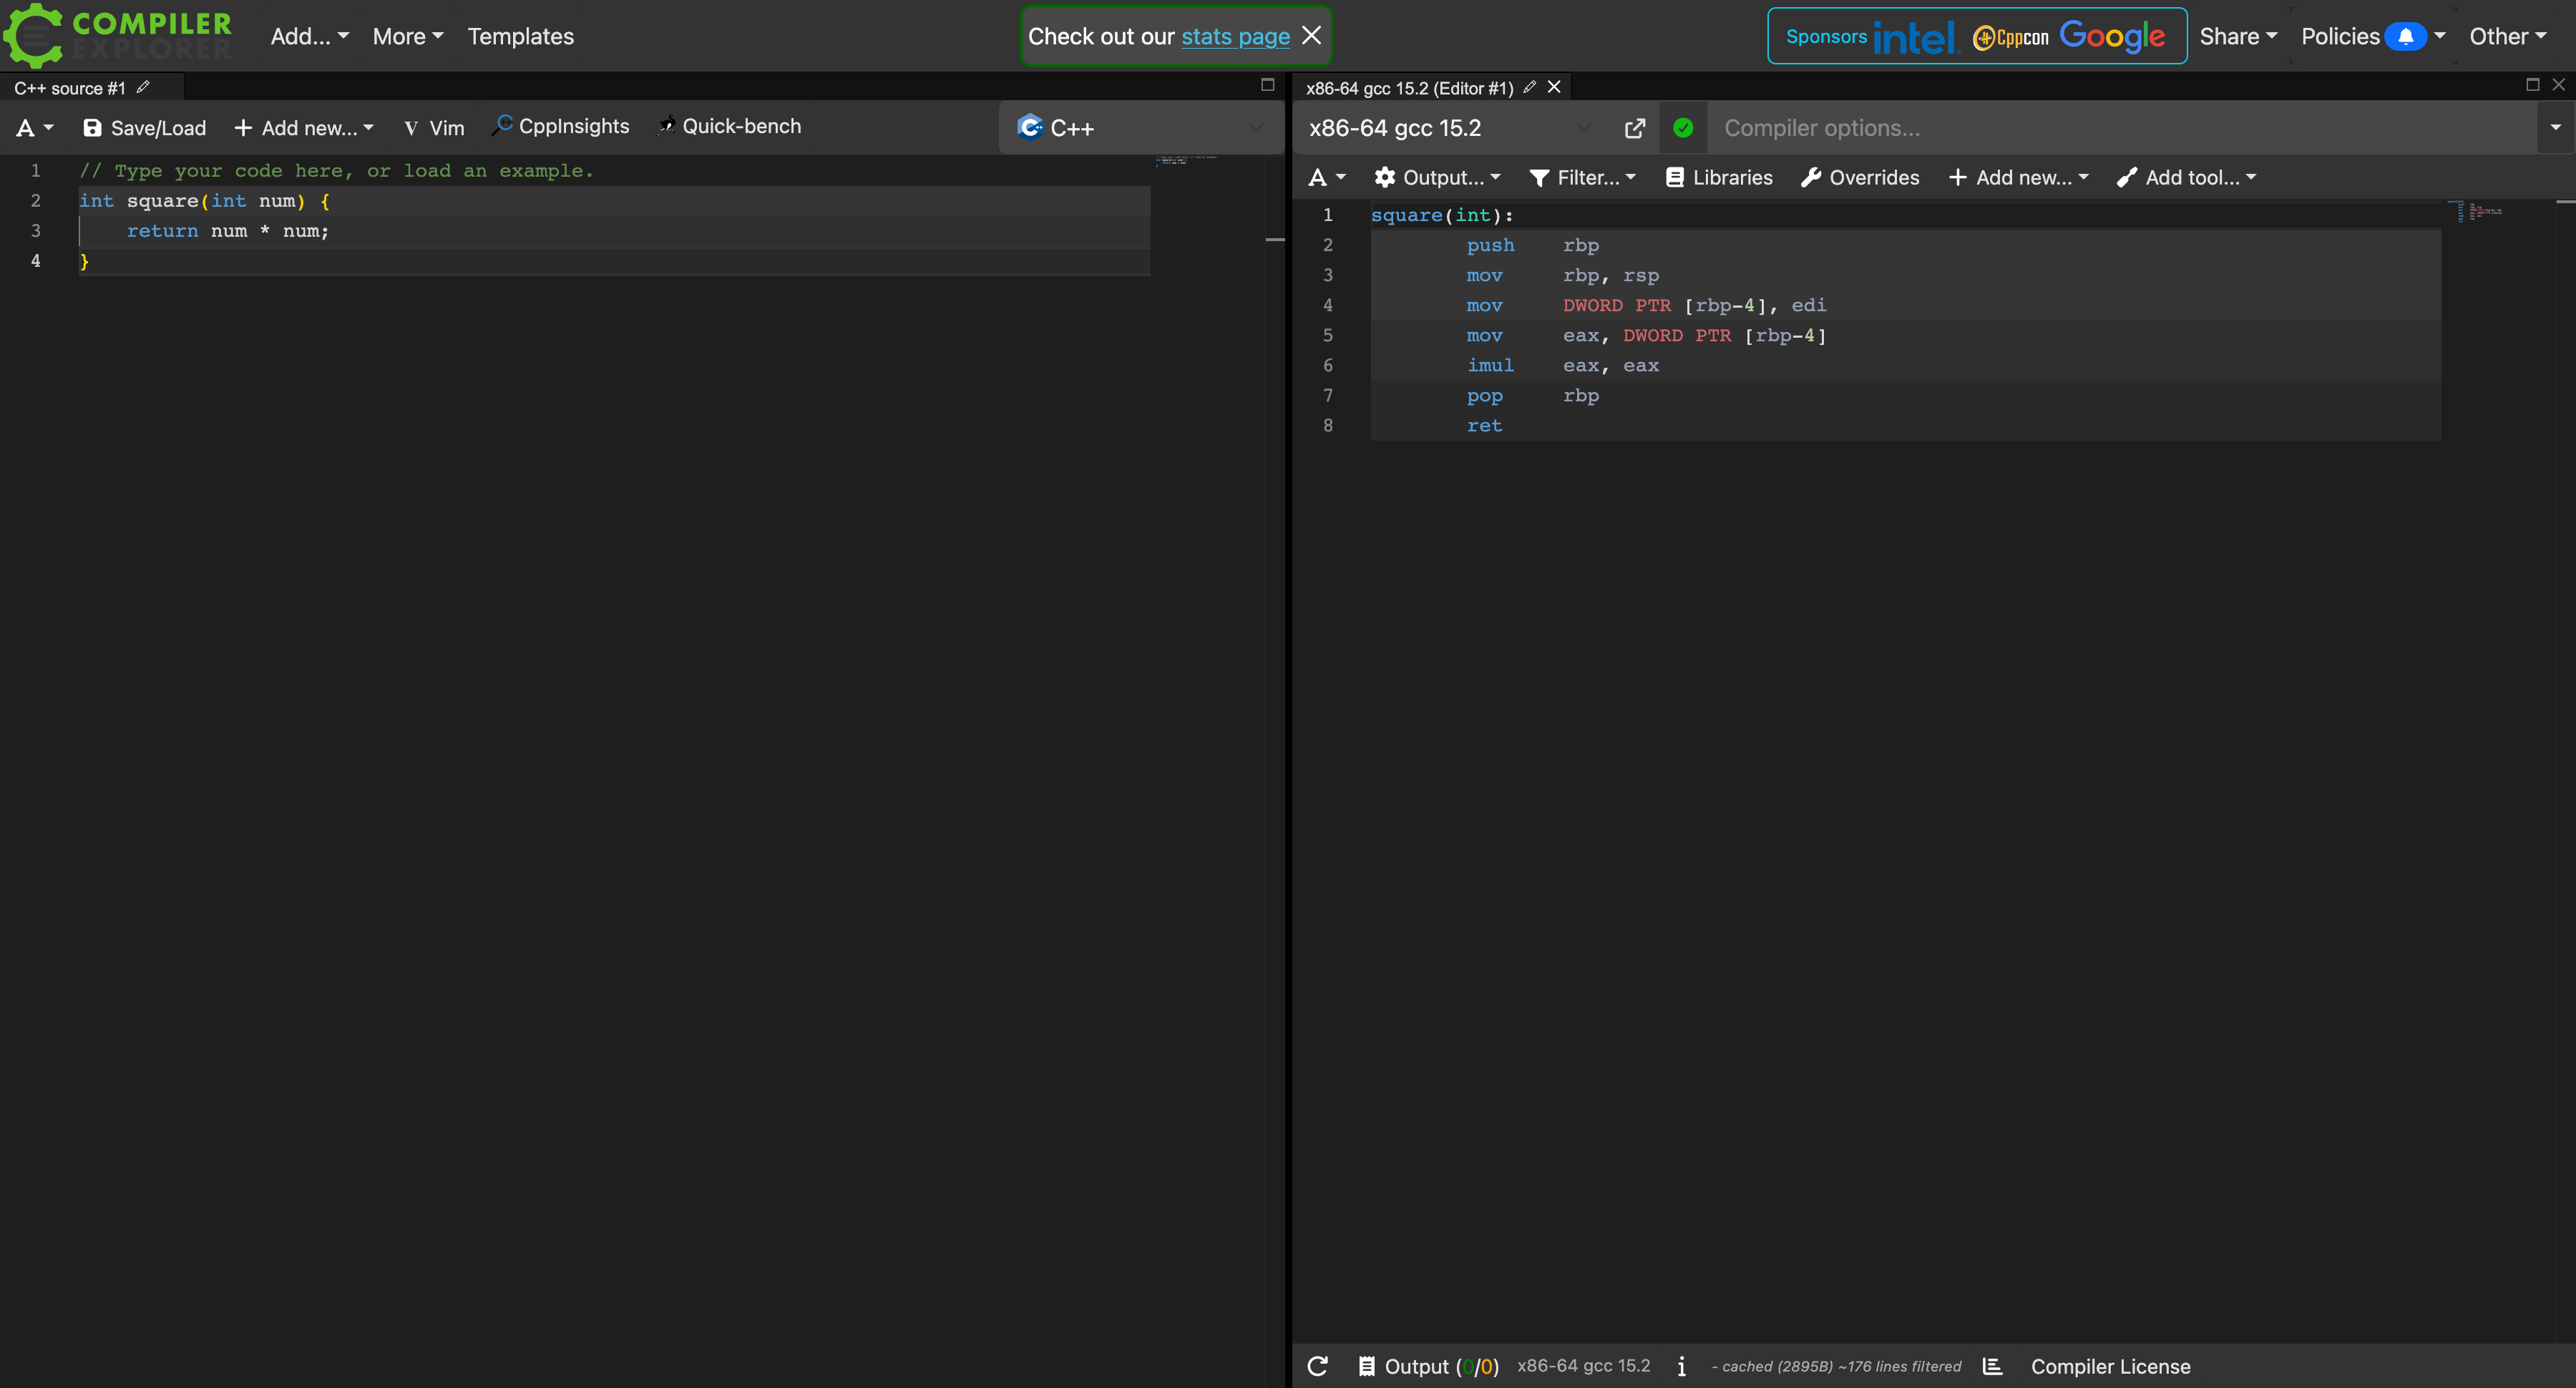Click the compiler info 'i' icon
Screen dimensions: 2576x1388
coord(1682,1366)
